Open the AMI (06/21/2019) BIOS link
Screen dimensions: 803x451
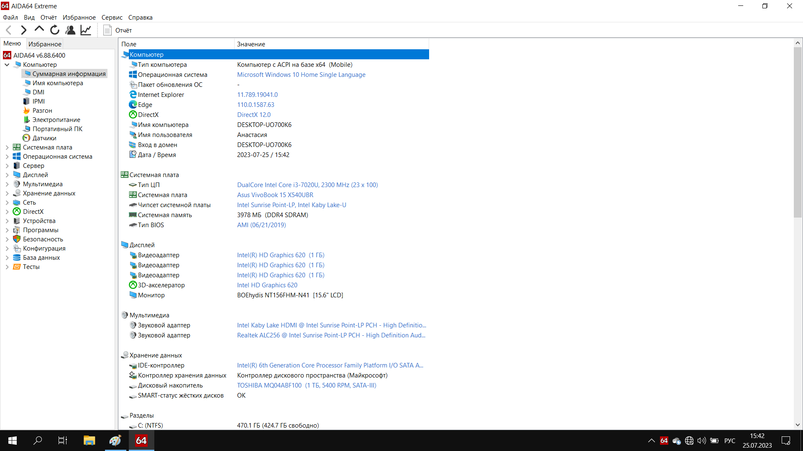pyautogui.click(x=261, y=225)
